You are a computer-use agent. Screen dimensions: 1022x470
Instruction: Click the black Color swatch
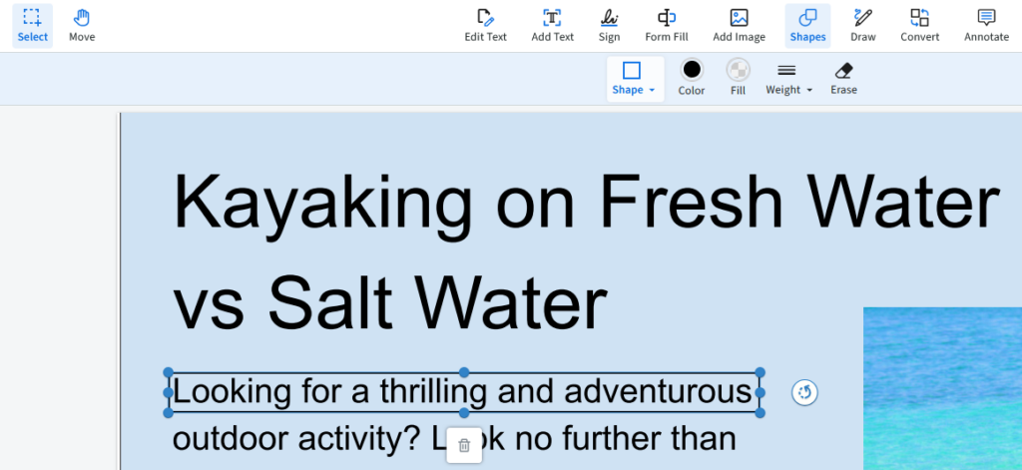pos(692,78)
